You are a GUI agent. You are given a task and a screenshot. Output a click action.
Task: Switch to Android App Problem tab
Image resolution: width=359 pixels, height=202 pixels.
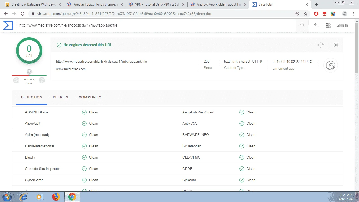[x=218, y=4]
